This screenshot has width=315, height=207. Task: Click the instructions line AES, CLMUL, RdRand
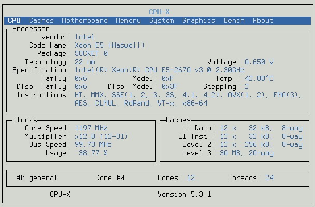141,103
